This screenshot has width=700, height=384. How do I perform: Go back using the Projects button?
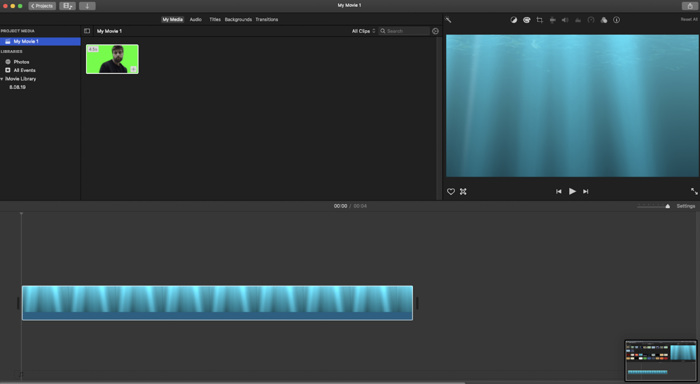[x=42, y=6]
